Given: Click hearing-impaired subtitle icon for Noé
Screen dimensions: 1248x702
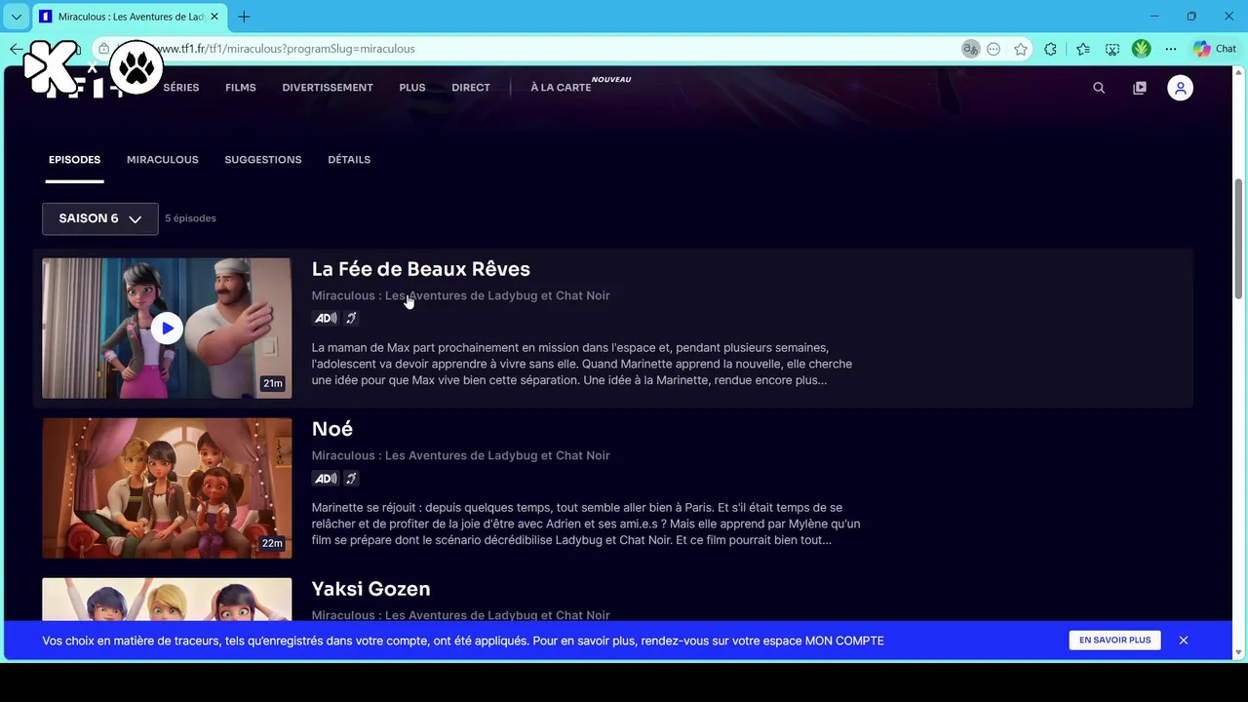Looking at the screenshot, I should click(351, 478).
